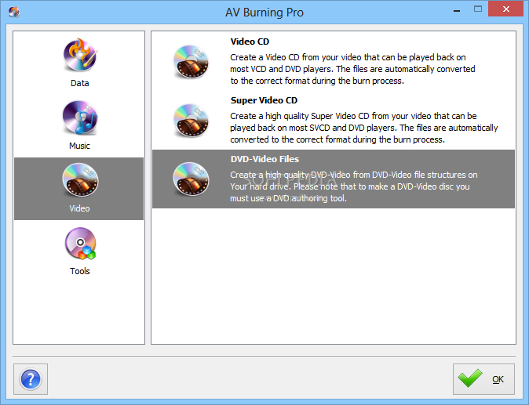The image size is (529, 405).
Task: Select the Video category film disc icon
Action: click(80, 179)
